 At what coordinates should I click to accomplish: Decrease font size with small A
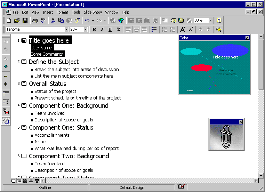click(191, 30)
